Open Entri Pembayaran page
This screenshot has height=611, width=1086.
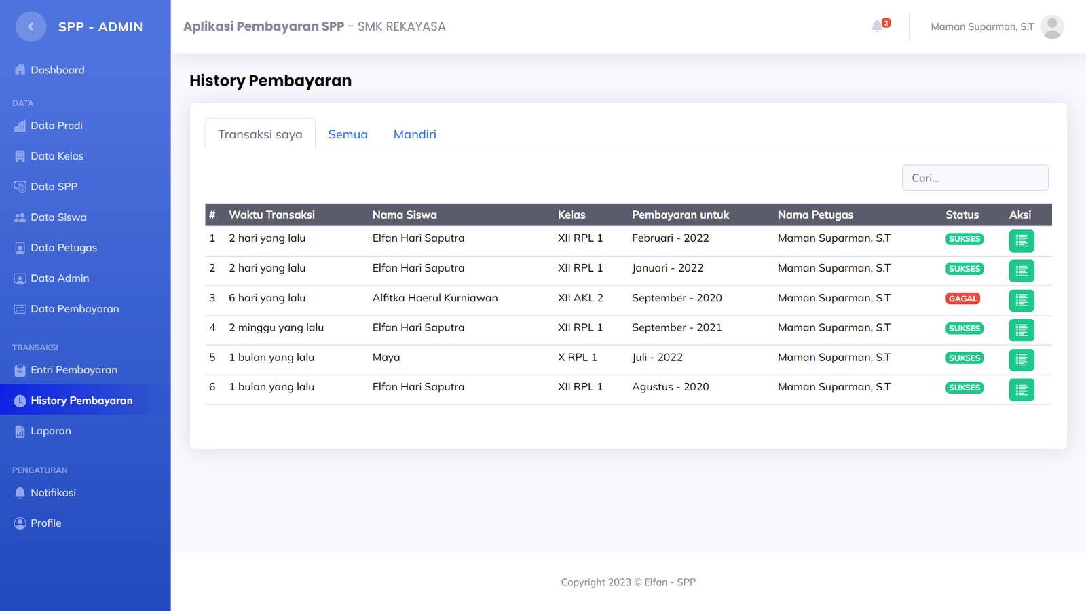click(x=73, y=370)
